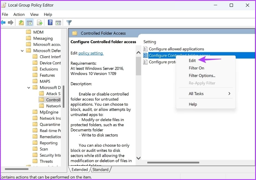The image size is (256, 180).
Task: Click the Configure allowed applications policy icon
Action: 145,49
